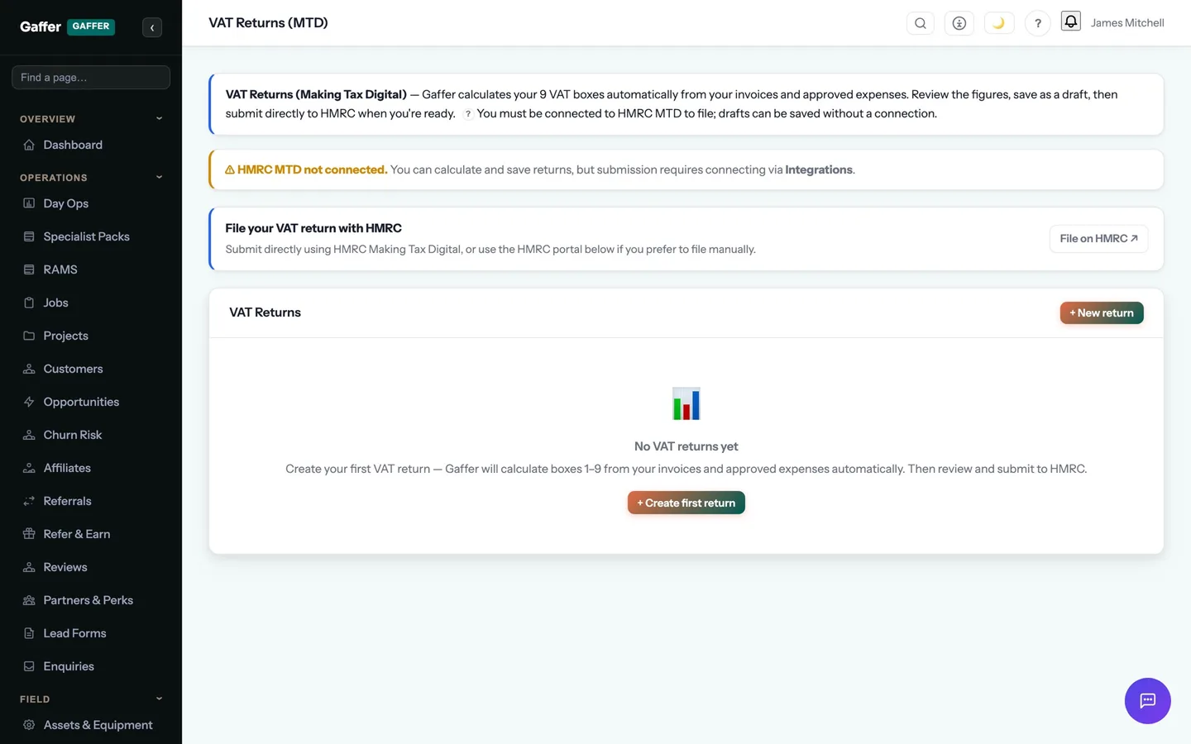Click the Gaffer logo in the sidebar

click(41, 26)
